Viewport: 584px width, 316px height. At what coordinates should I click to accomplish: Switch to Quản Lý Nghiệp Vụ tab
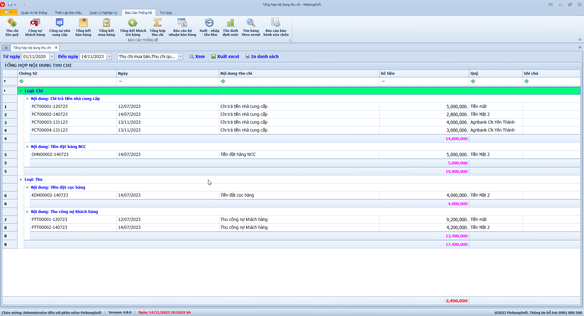(x=103, y=13)
